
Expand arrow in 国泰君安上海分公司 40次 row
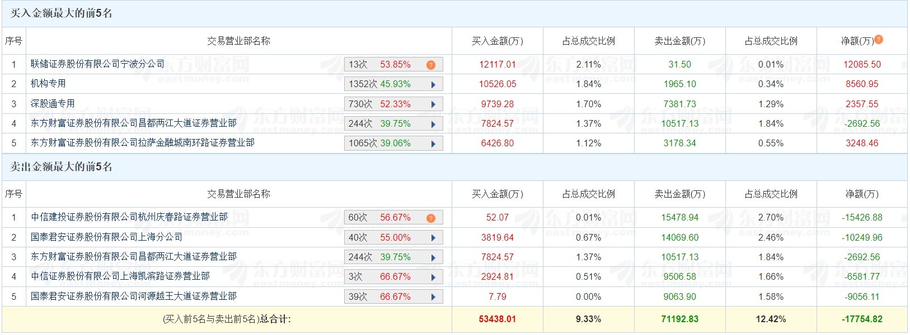pos(433,238)
